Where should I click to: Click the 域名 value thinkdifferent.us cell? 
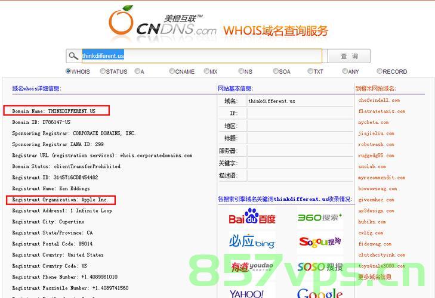(301, 101)
